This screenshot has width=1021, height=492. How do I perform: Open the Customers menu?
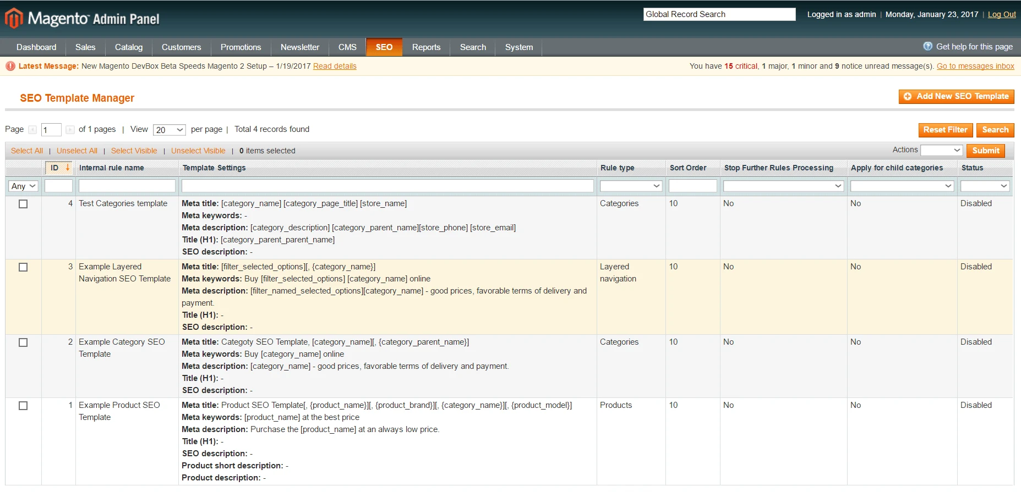[182, 47]
